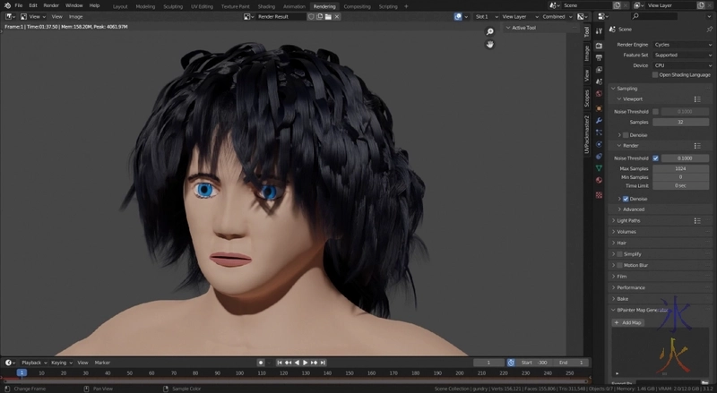Click the pan hand icon in the image viewport

[489, 45]
